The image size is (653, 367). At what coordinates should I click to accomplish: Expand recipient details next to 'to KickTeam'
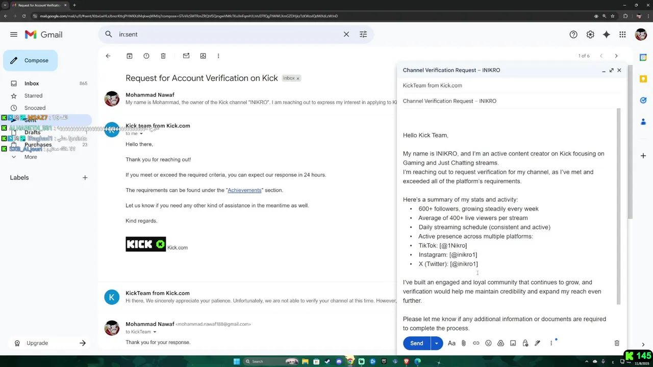click(155, 332)
